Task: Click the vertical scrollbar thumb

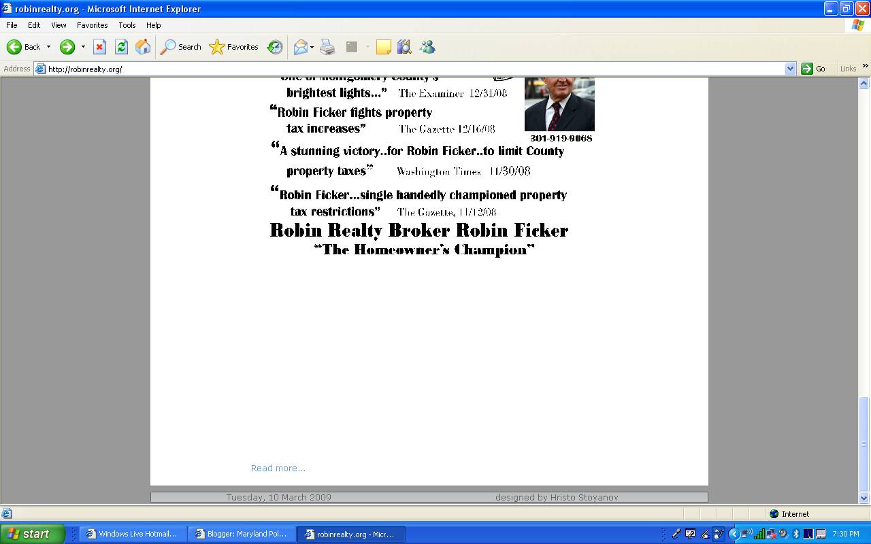Action: [864, 444]
